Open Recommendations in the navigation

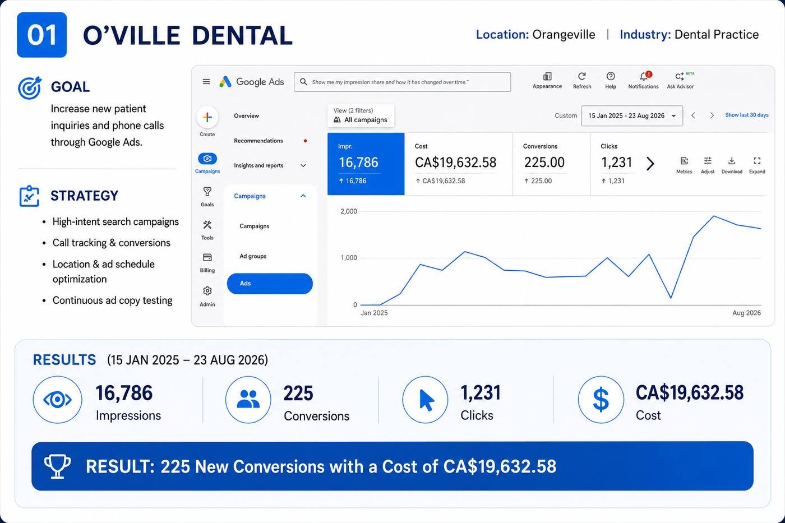click(258, 141)
